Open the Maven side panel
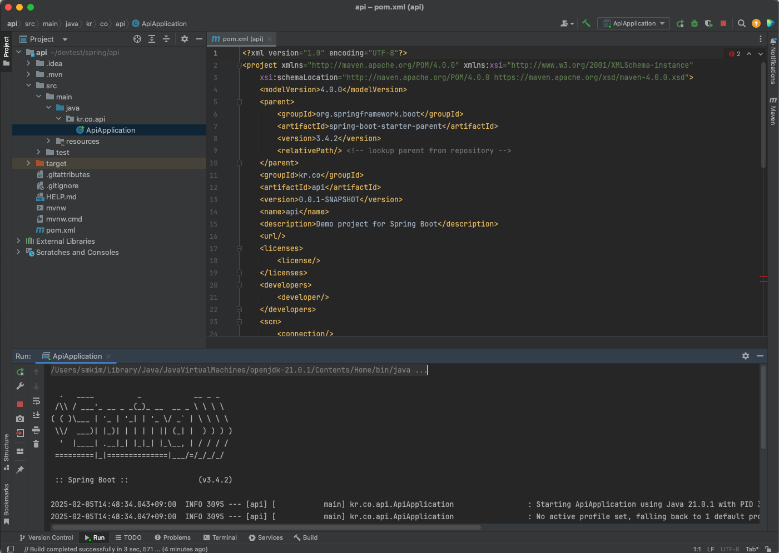This screenshot has height=553, width=779. click(773, 111)
